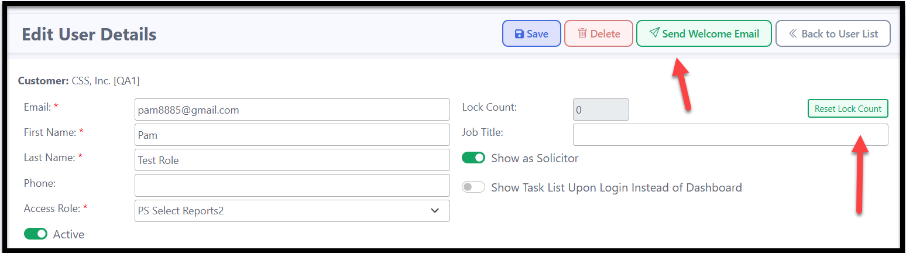Image resolution: width=906 pixels, height=253 pixels.
Task: Click the Reset Lock Count button
Action: (847, 109)
